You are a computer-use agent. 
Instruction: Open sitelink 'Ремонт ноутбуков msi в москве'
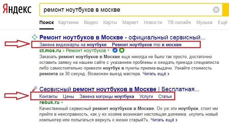(147, 45)
